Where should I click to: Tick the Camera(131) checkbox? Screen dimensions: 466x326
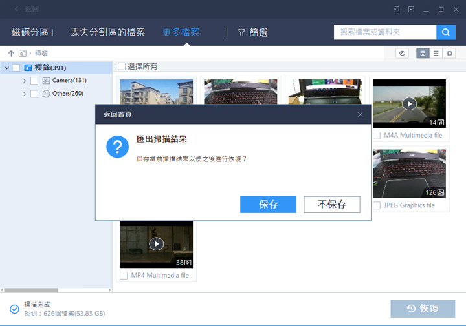[34, 81]
